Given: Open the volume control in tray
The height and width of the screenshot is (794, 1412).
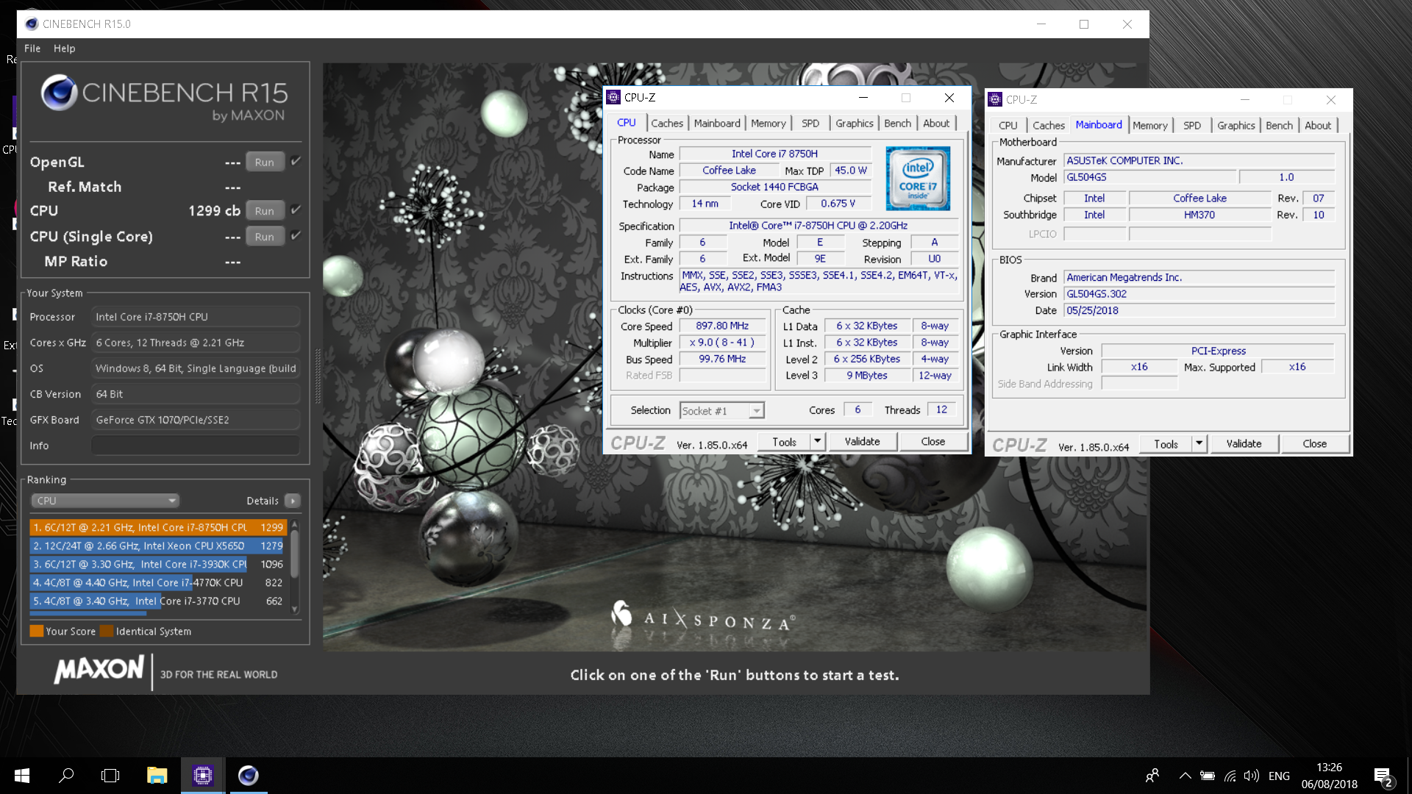Looking at the screenshot, I should (x=1252, y=776).
